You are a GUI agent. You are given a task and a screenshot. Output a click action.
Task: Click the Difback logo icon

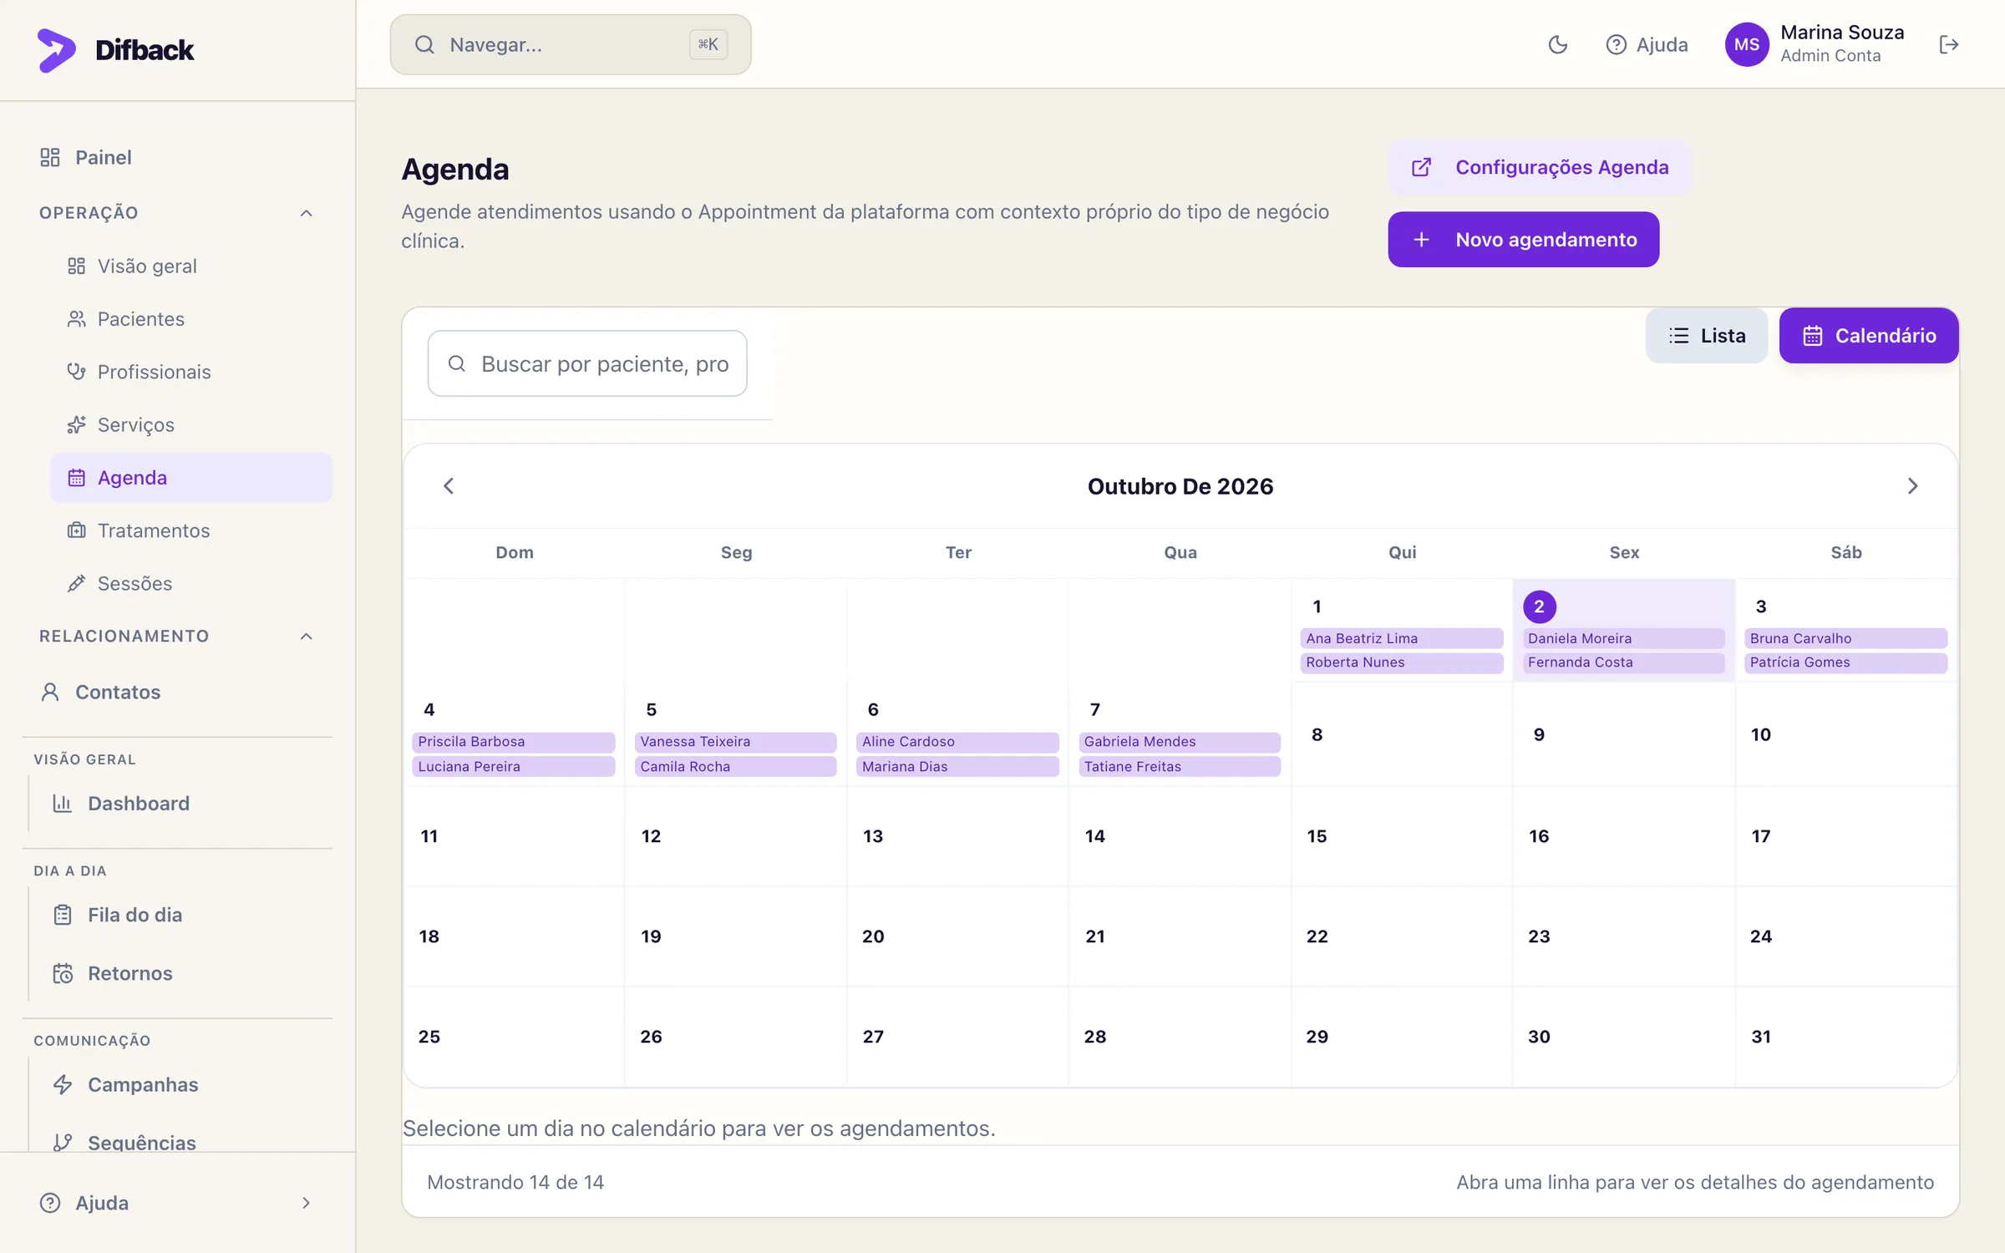57,50
